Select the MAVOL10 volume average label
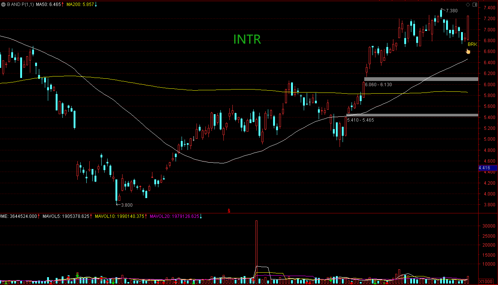Screen dimensions: 498x285 [x=120, y=216]
